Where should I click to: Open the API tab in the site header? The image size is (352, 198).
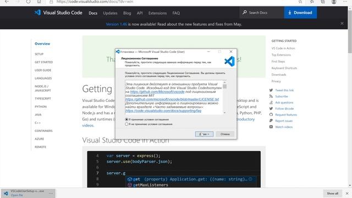pyautogui.click(x=140, y=13)
